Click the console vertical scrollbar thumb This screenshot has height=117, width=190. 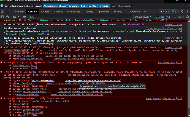(x=189, y=92)
